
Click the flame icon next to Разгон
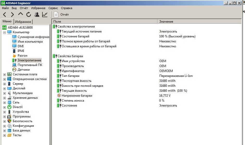[x=14, y=56]
